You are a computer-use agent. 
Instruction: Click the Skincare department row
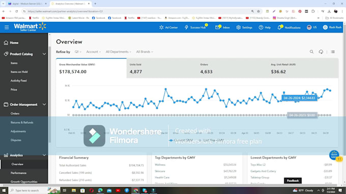[x=195, y=171]
